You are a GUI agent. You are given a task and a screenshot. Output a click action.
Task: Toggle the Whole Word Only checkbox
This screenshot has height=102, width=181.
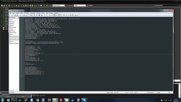click(x=1, y=95)
